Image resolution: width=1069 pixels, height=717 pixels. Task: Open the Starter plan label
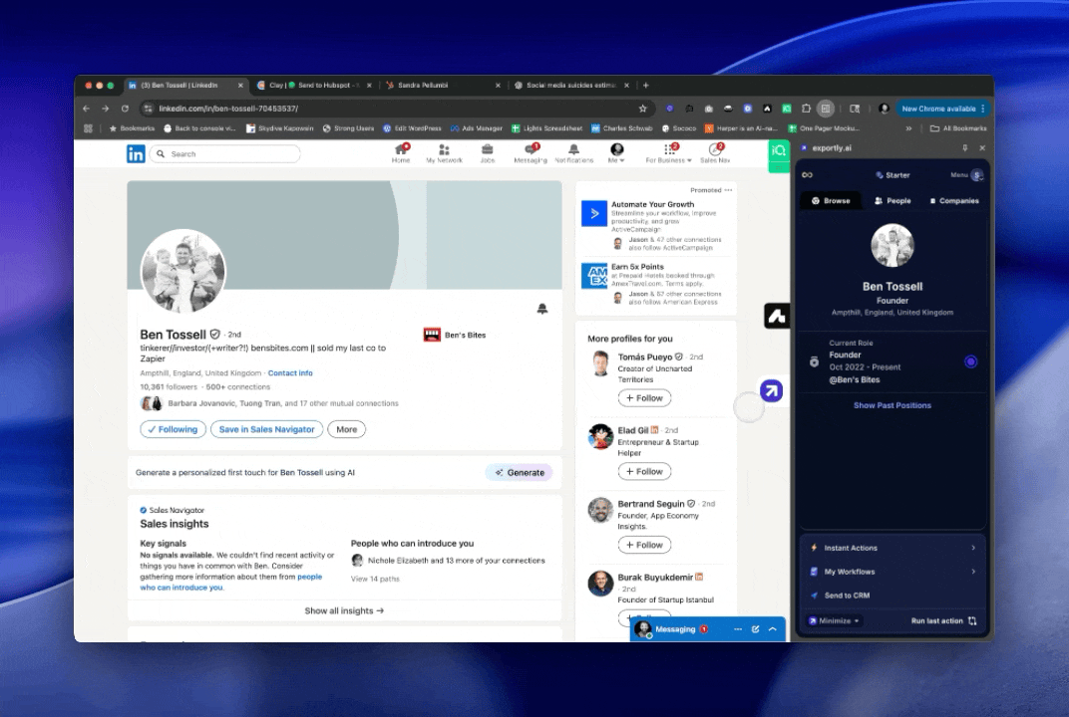(892, 175)
